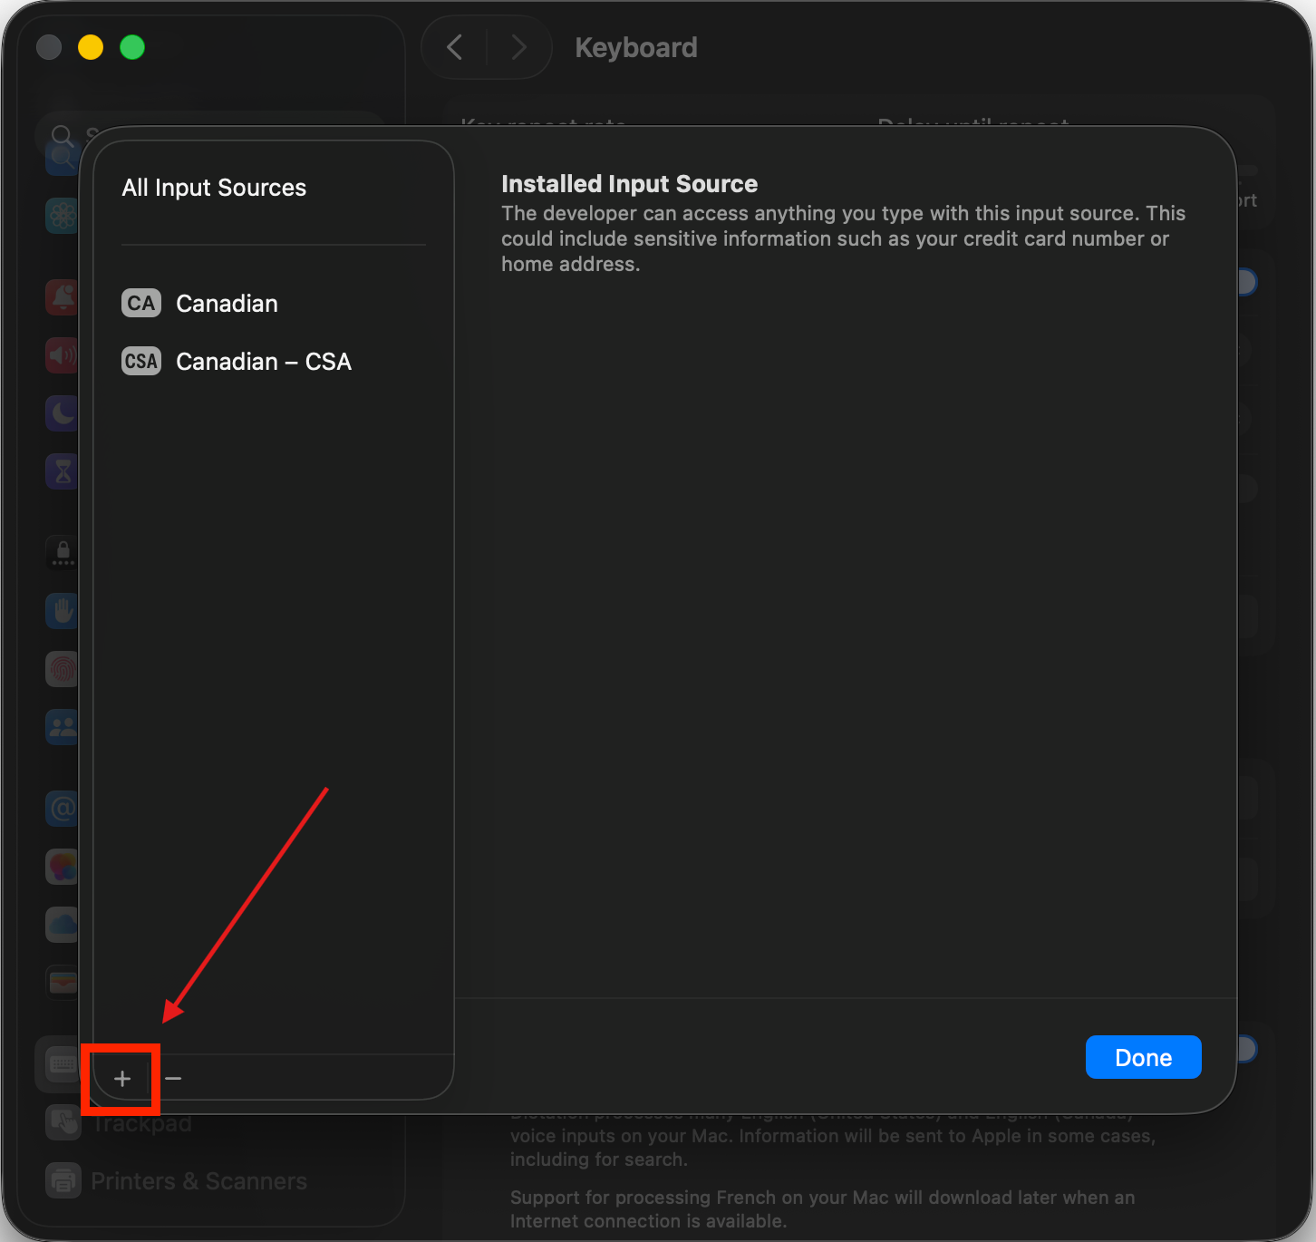Open Trackpad in the sidebar
Image resolution: width=1316 pixels, height=1242 pixels.
(140, 1124)
